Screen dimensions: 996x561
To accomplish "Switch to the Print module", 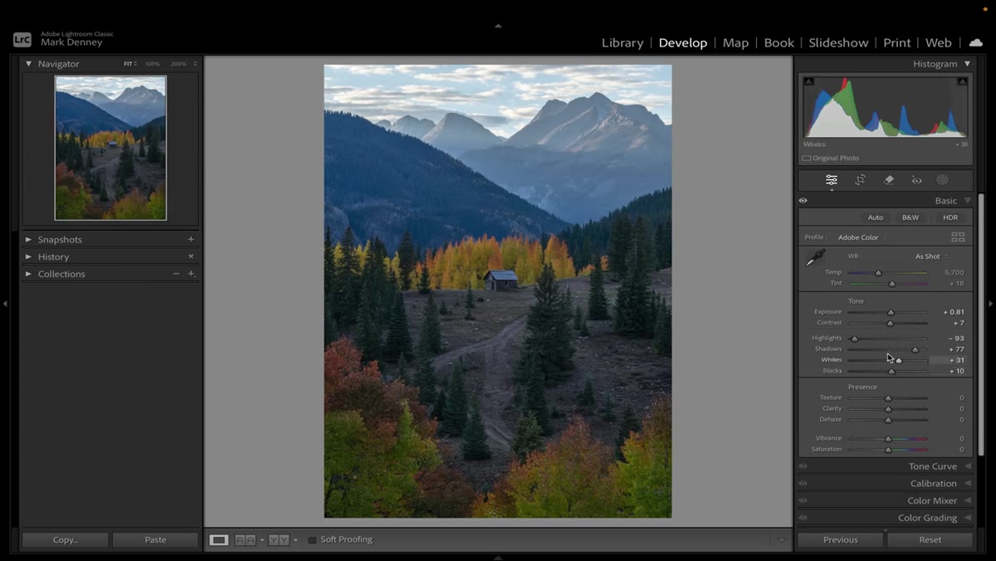I will (x=896, y=42).
